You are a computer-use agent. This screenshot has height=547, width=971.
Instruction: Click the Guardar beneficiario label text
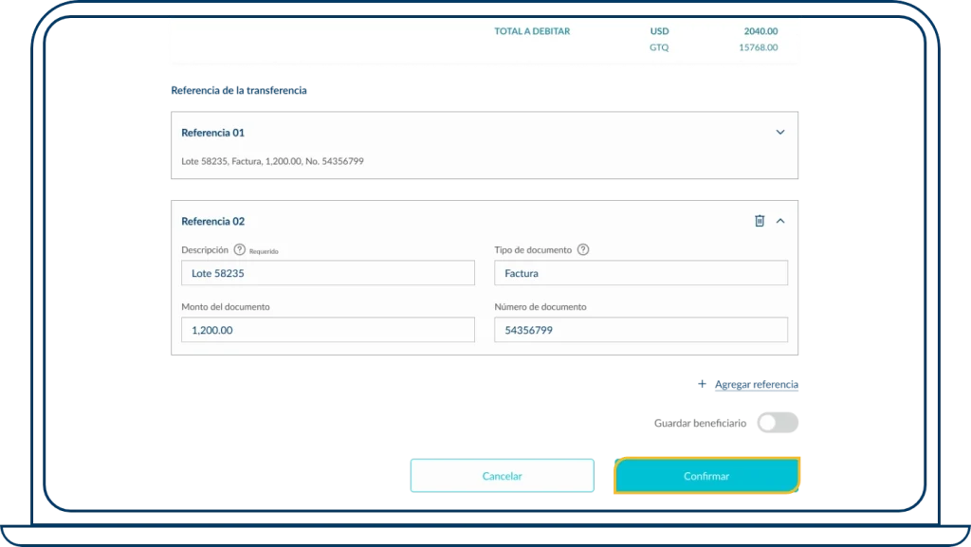(699, 424)
